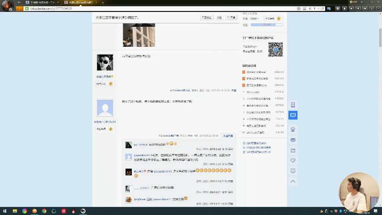
Task: Click the back-to-top arrow in sidebar
Action: [x=293, y=182]
